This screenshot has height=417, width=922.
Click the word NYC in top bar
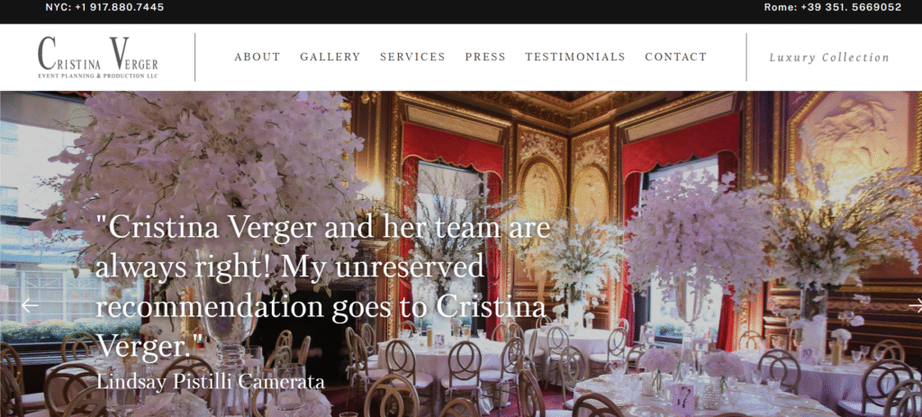[x=58, y=7]
